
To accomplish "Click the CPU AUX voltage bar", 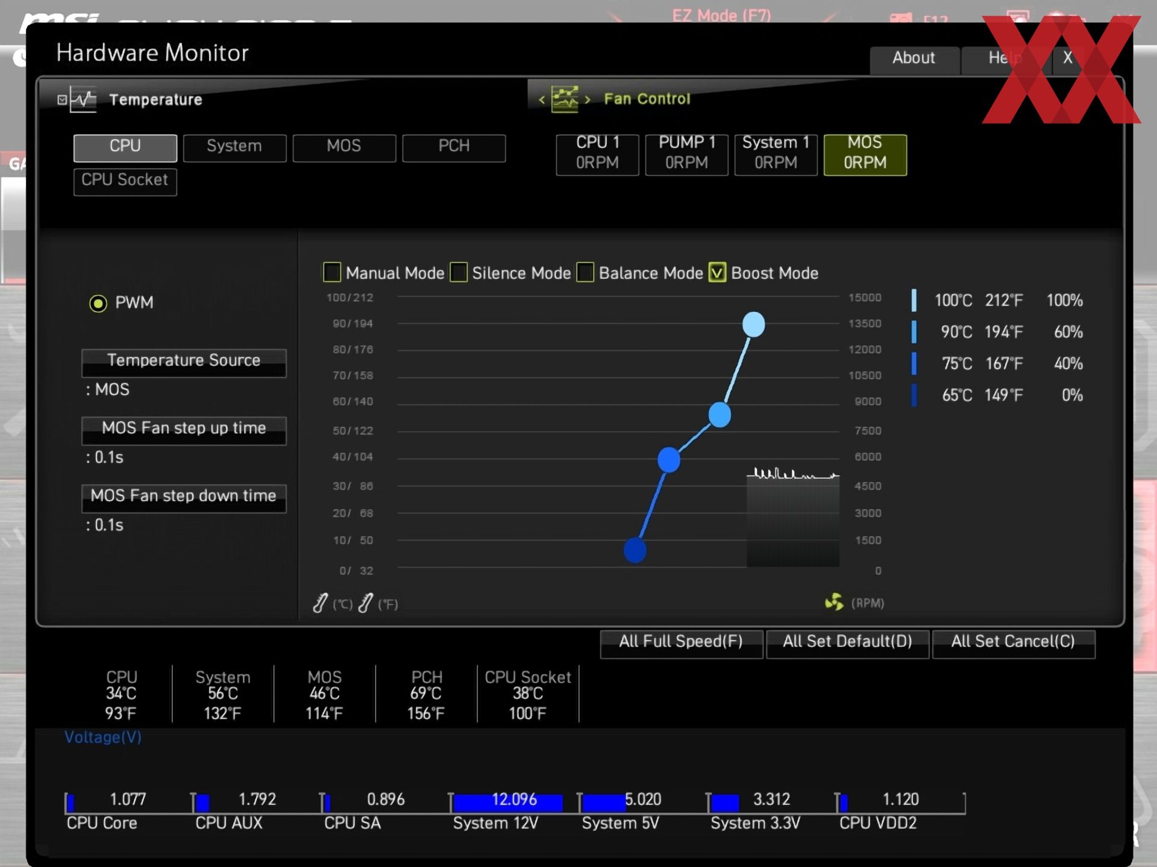I will click(x=202, y=803).
